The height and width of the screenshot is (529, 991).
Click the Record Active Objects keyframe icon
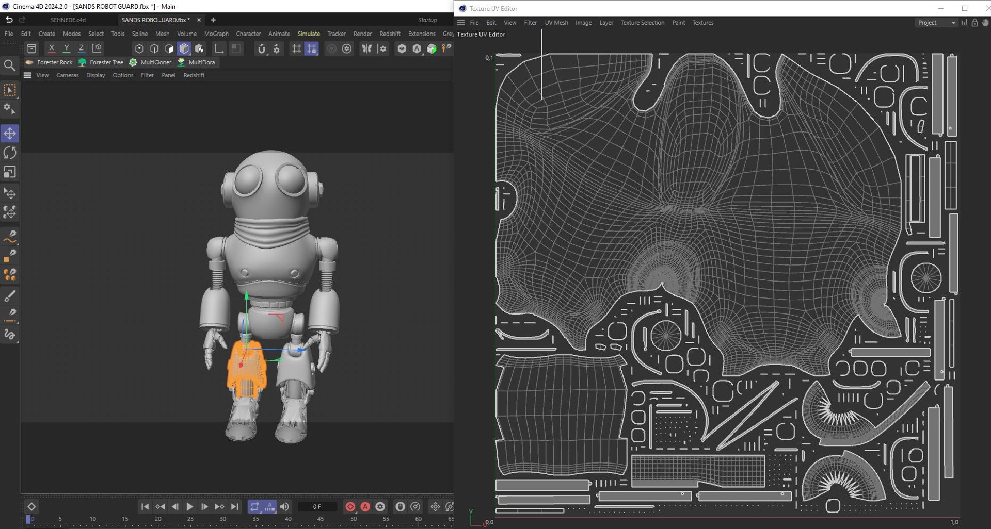[x=350, y=507]
